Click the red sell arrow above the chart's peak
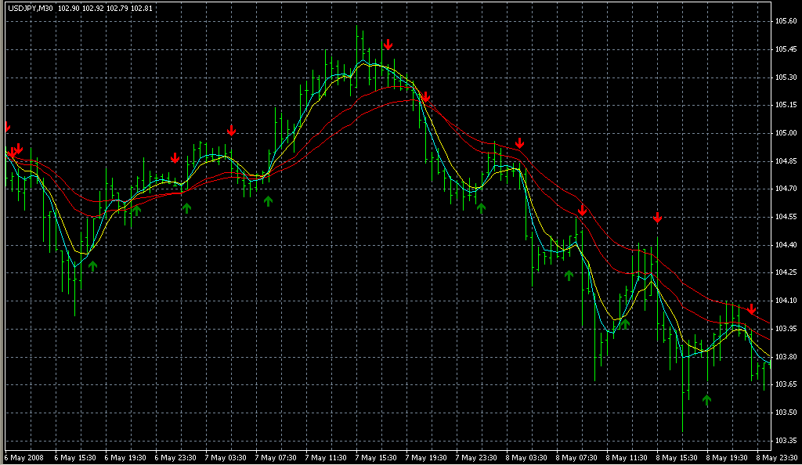The image size is (802, 465). [x=388, y=45]
